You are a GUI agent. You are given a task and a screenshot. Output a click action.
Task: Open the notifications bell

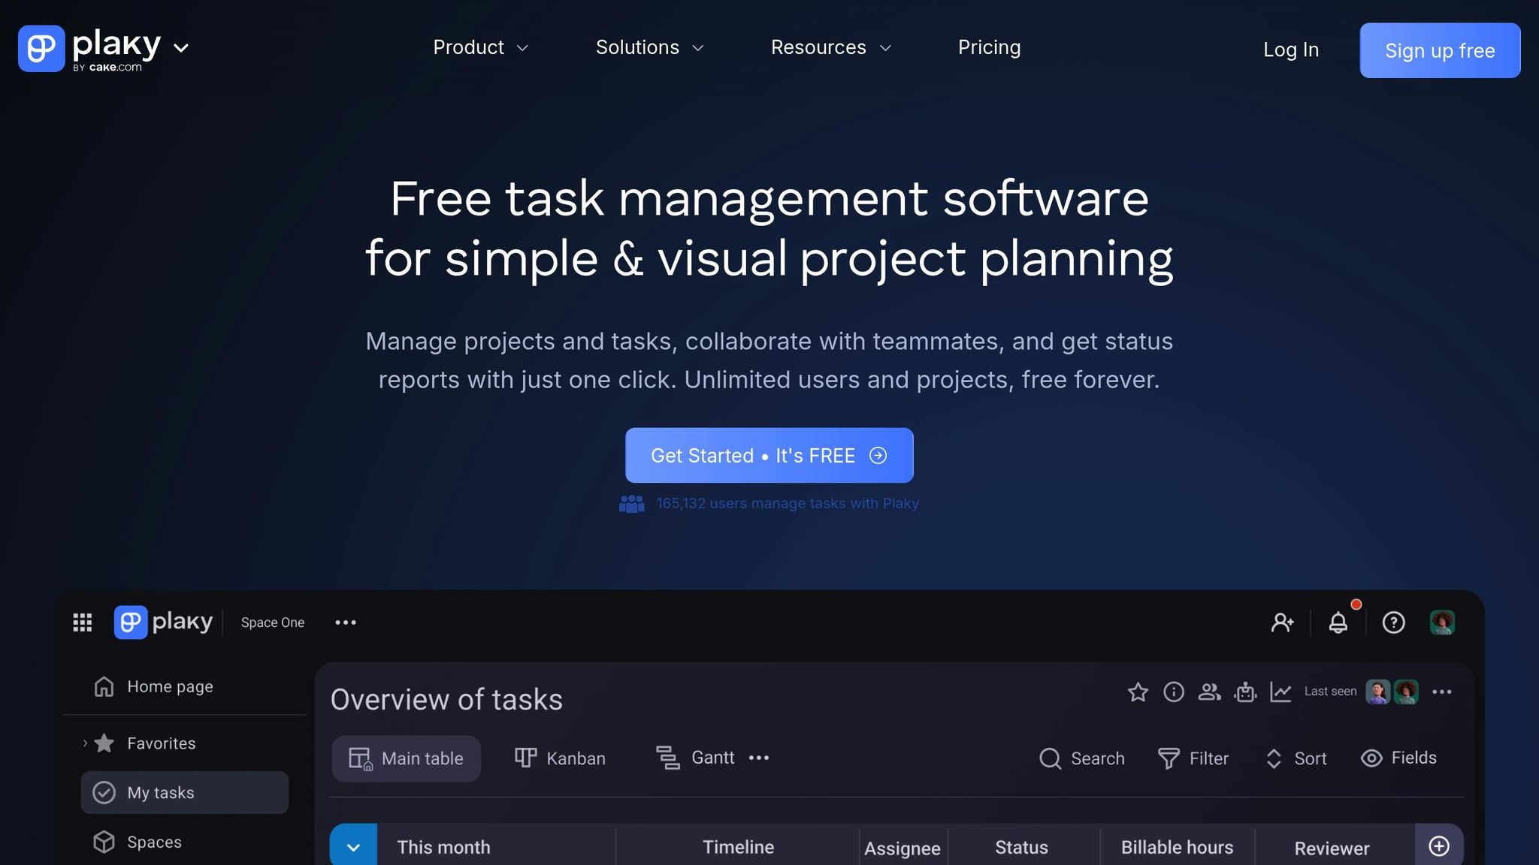[x=1338, y=622]
